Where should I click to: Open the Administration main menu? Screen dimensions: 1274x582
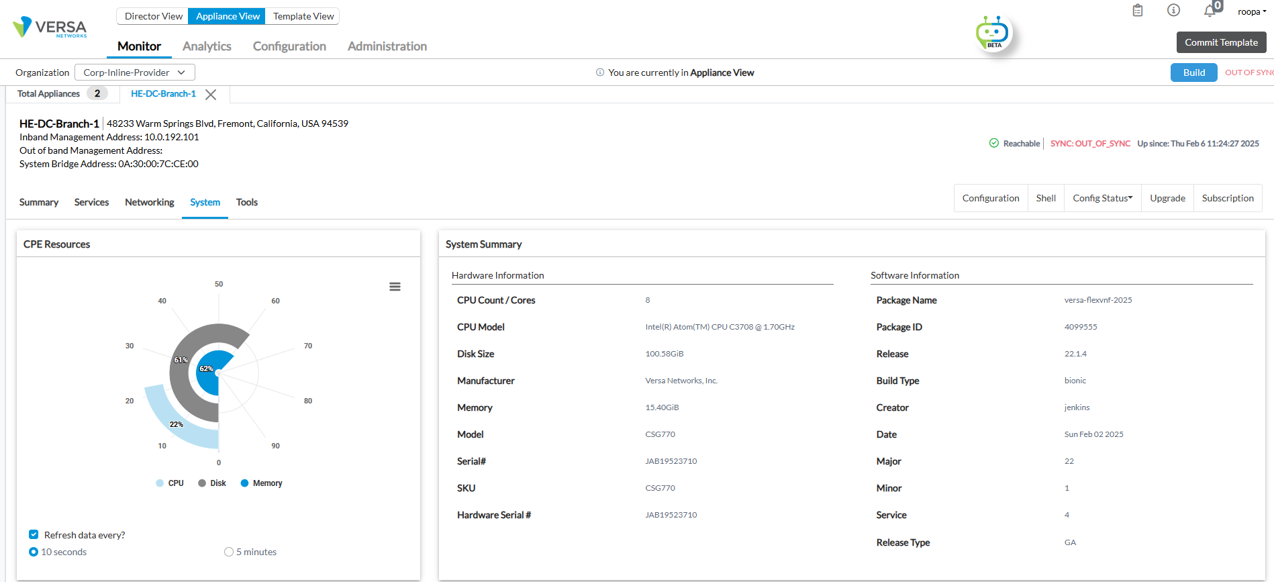click(x=387, y=46)
